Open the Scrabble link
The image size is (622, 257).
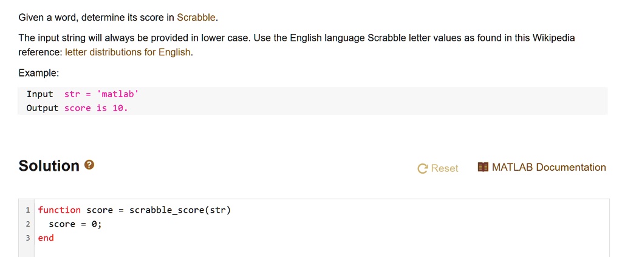tap(196, 18)
